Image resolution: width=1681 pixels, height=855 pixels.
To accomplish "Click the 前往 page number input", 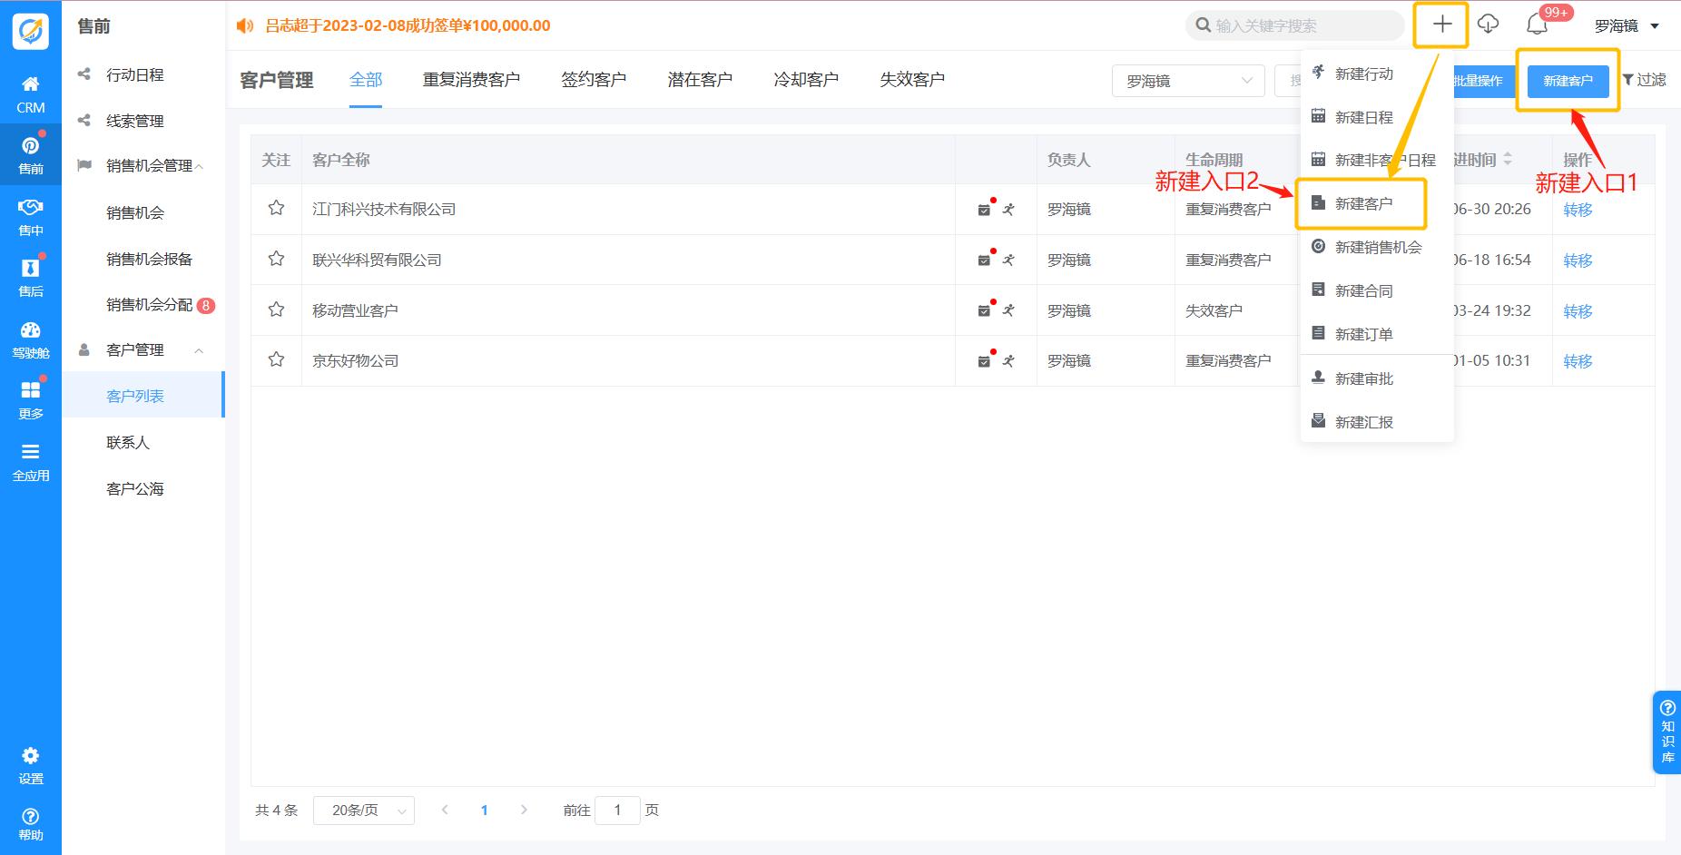I will [x=617, y=810].
